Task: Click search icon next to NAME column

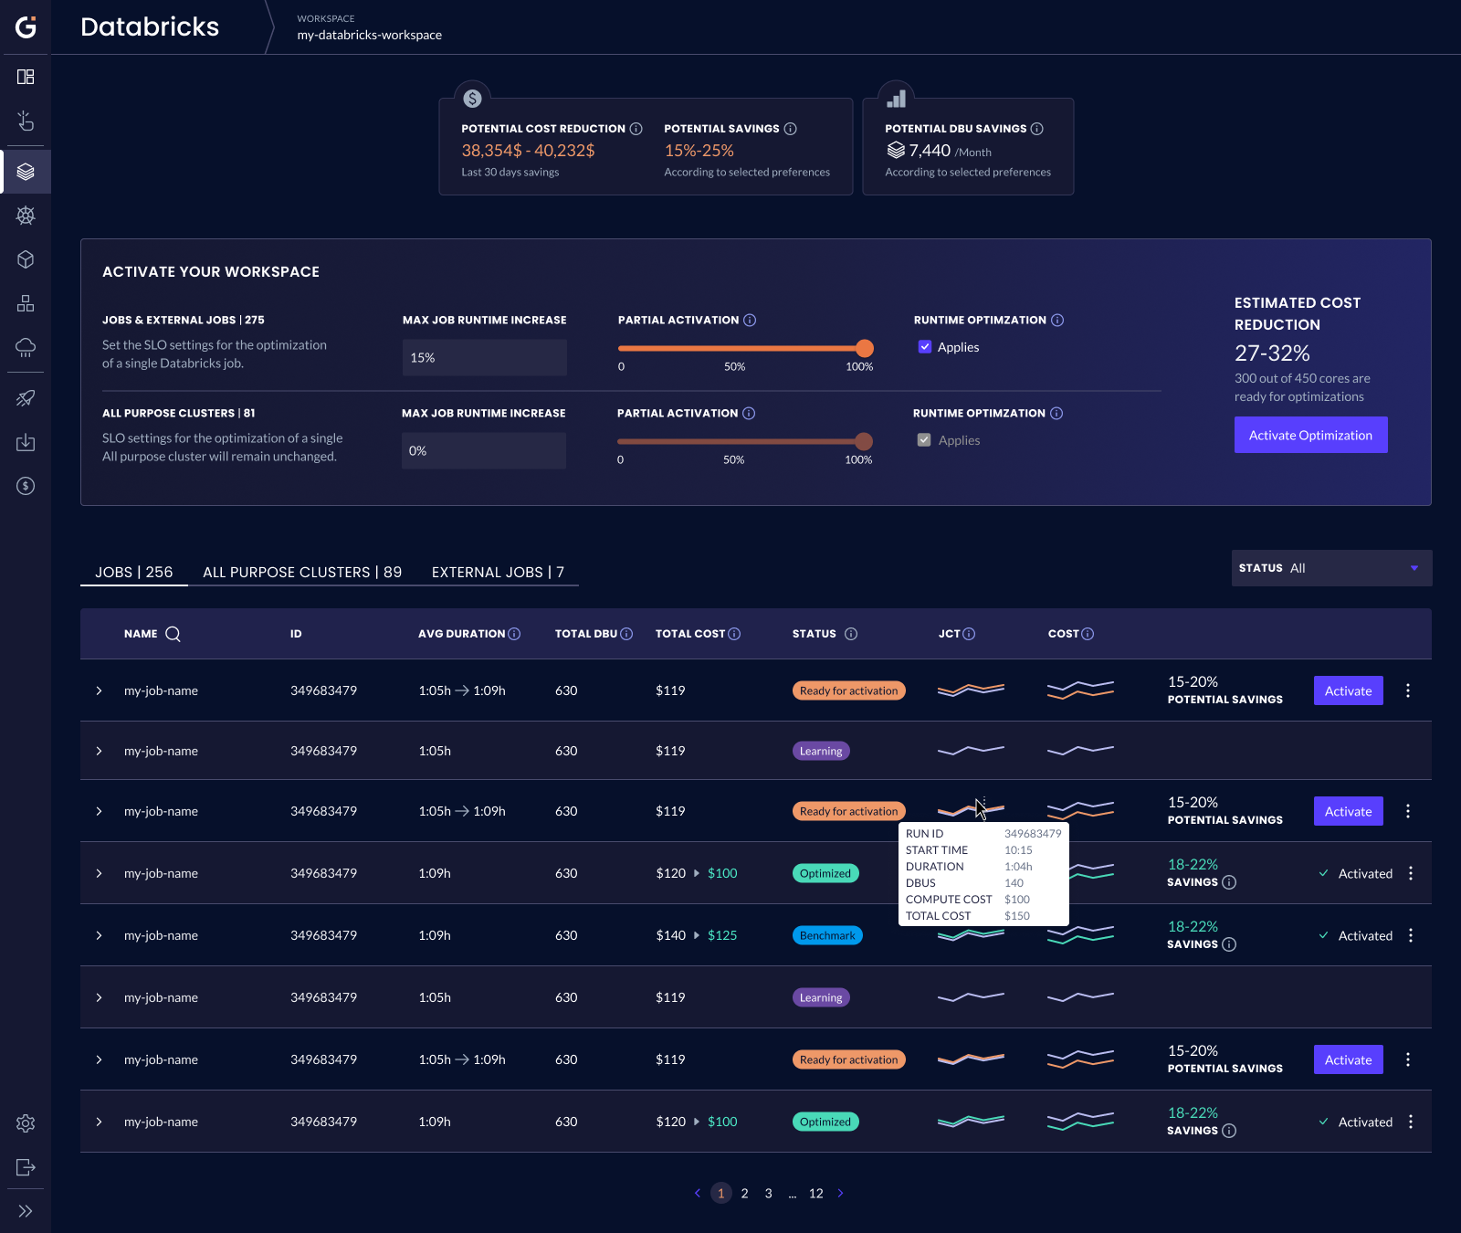Action: click(x=173, y=634)
